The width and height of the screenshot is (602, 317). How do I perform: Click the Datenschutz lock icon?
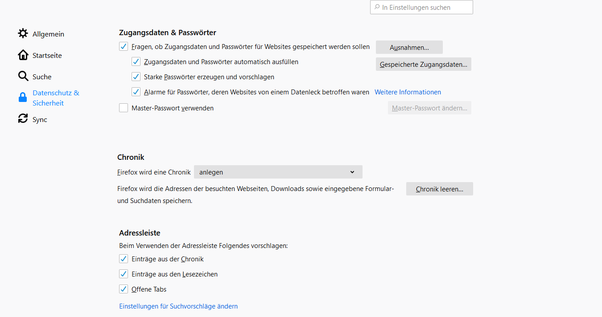(23, 98)
